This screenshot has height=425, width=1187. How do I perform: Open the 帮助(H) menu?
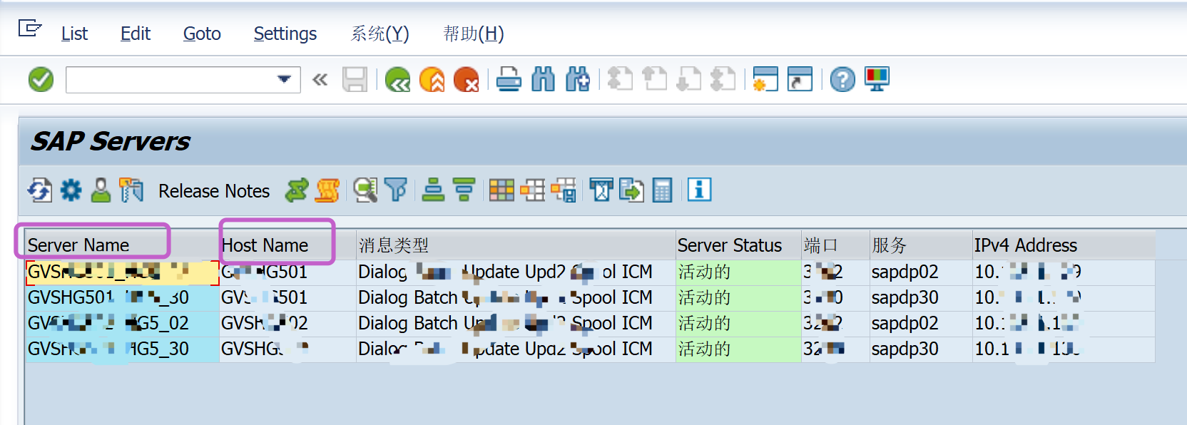tap(474, 34)
